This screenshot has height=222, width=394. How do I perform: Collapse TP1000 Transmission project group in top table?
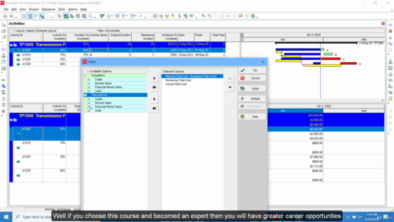coord(11,45)
